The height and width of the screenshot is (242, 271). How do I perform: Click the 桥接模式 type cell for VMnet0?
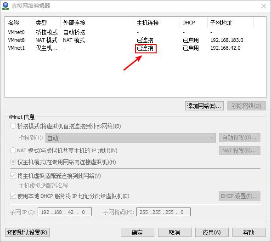pyautogui.click(x=46, y=32)
